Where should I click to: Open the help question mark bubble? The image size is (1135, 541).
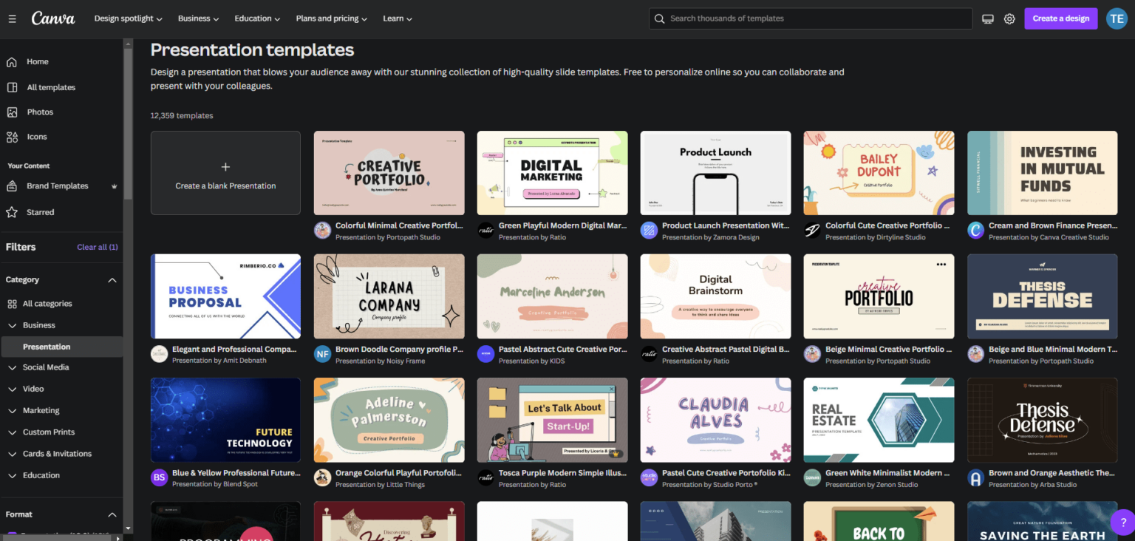(1124, 523)
